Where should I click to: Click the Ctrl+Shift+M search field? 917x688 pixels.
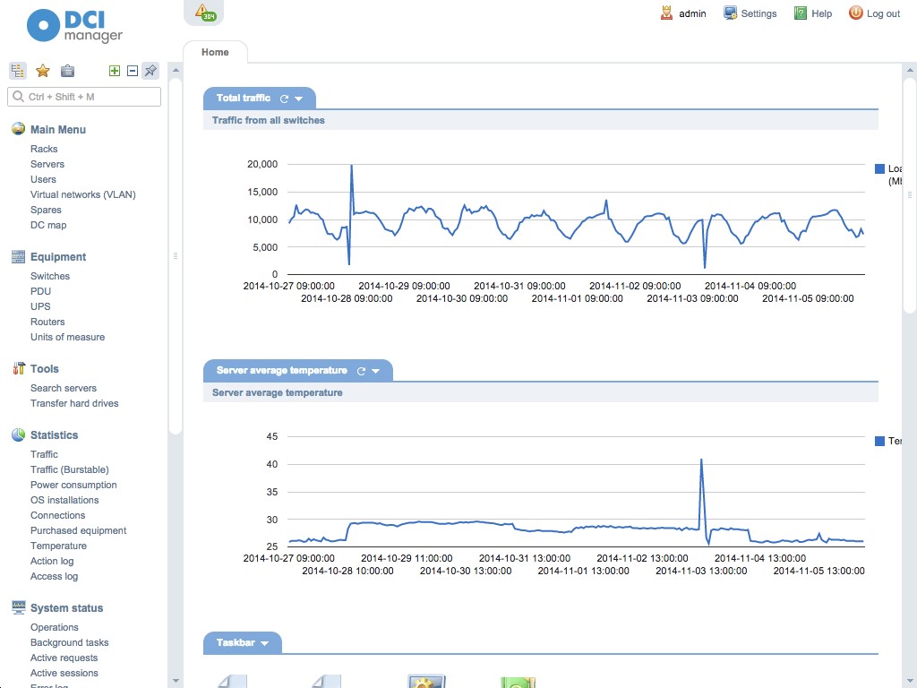pos(85,96)
